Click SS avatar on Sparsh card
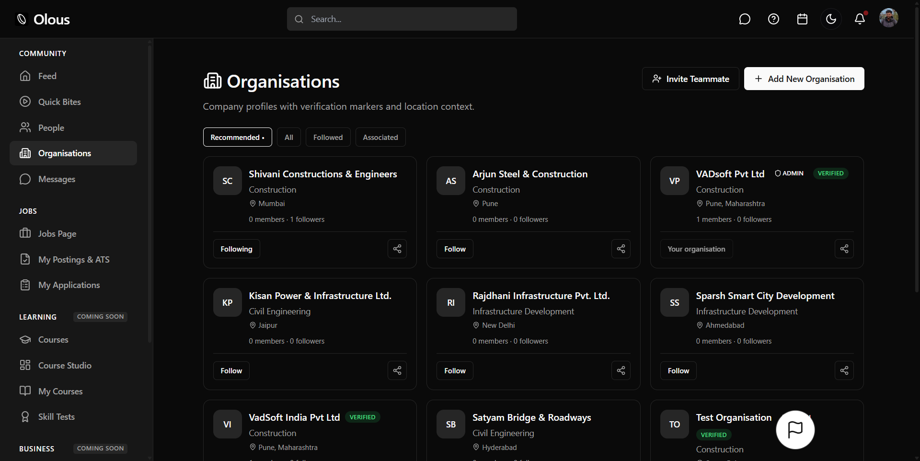The height and width of the screenshot is (461, 920). (x=675, y=302)
